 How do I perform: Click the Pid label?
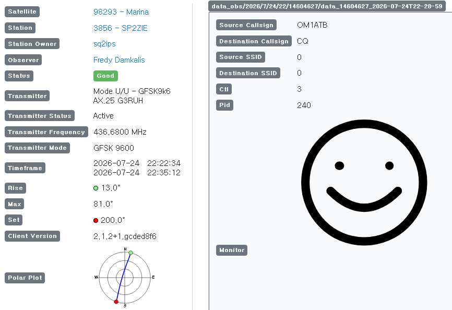(224, 105)
